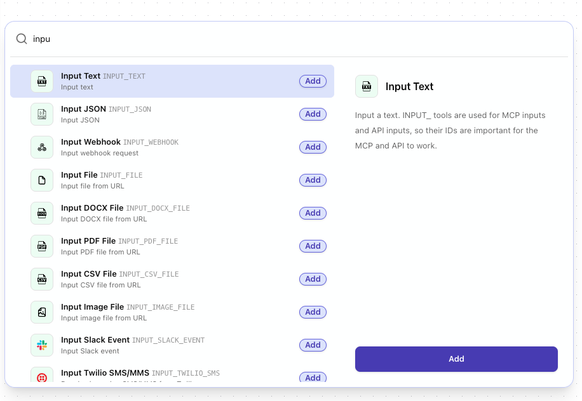This screenshot has height=401, width=582.
Task: Select the 'Input File' row title
Action: pos(79,175)
